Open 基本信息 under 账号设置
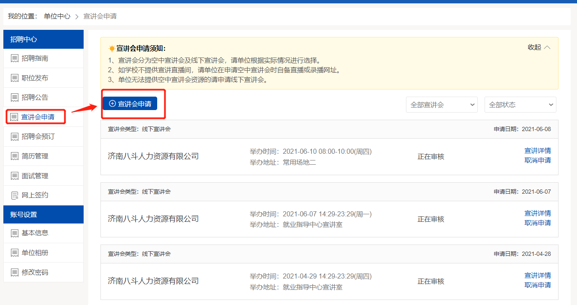 44,233
